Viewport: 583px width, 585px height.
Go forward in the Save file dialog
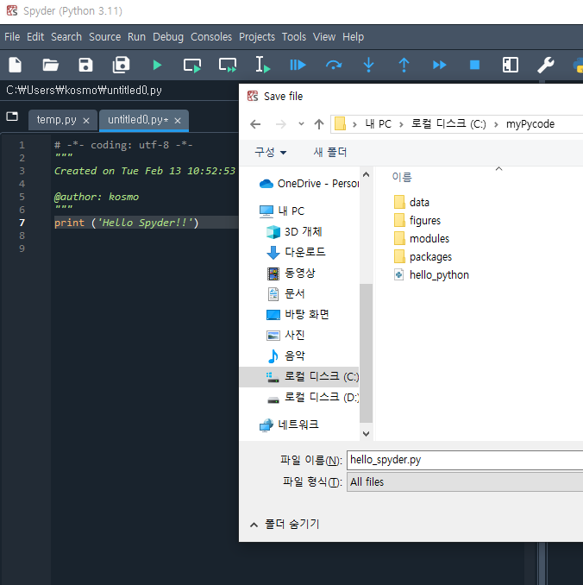(x=280, y=124)
